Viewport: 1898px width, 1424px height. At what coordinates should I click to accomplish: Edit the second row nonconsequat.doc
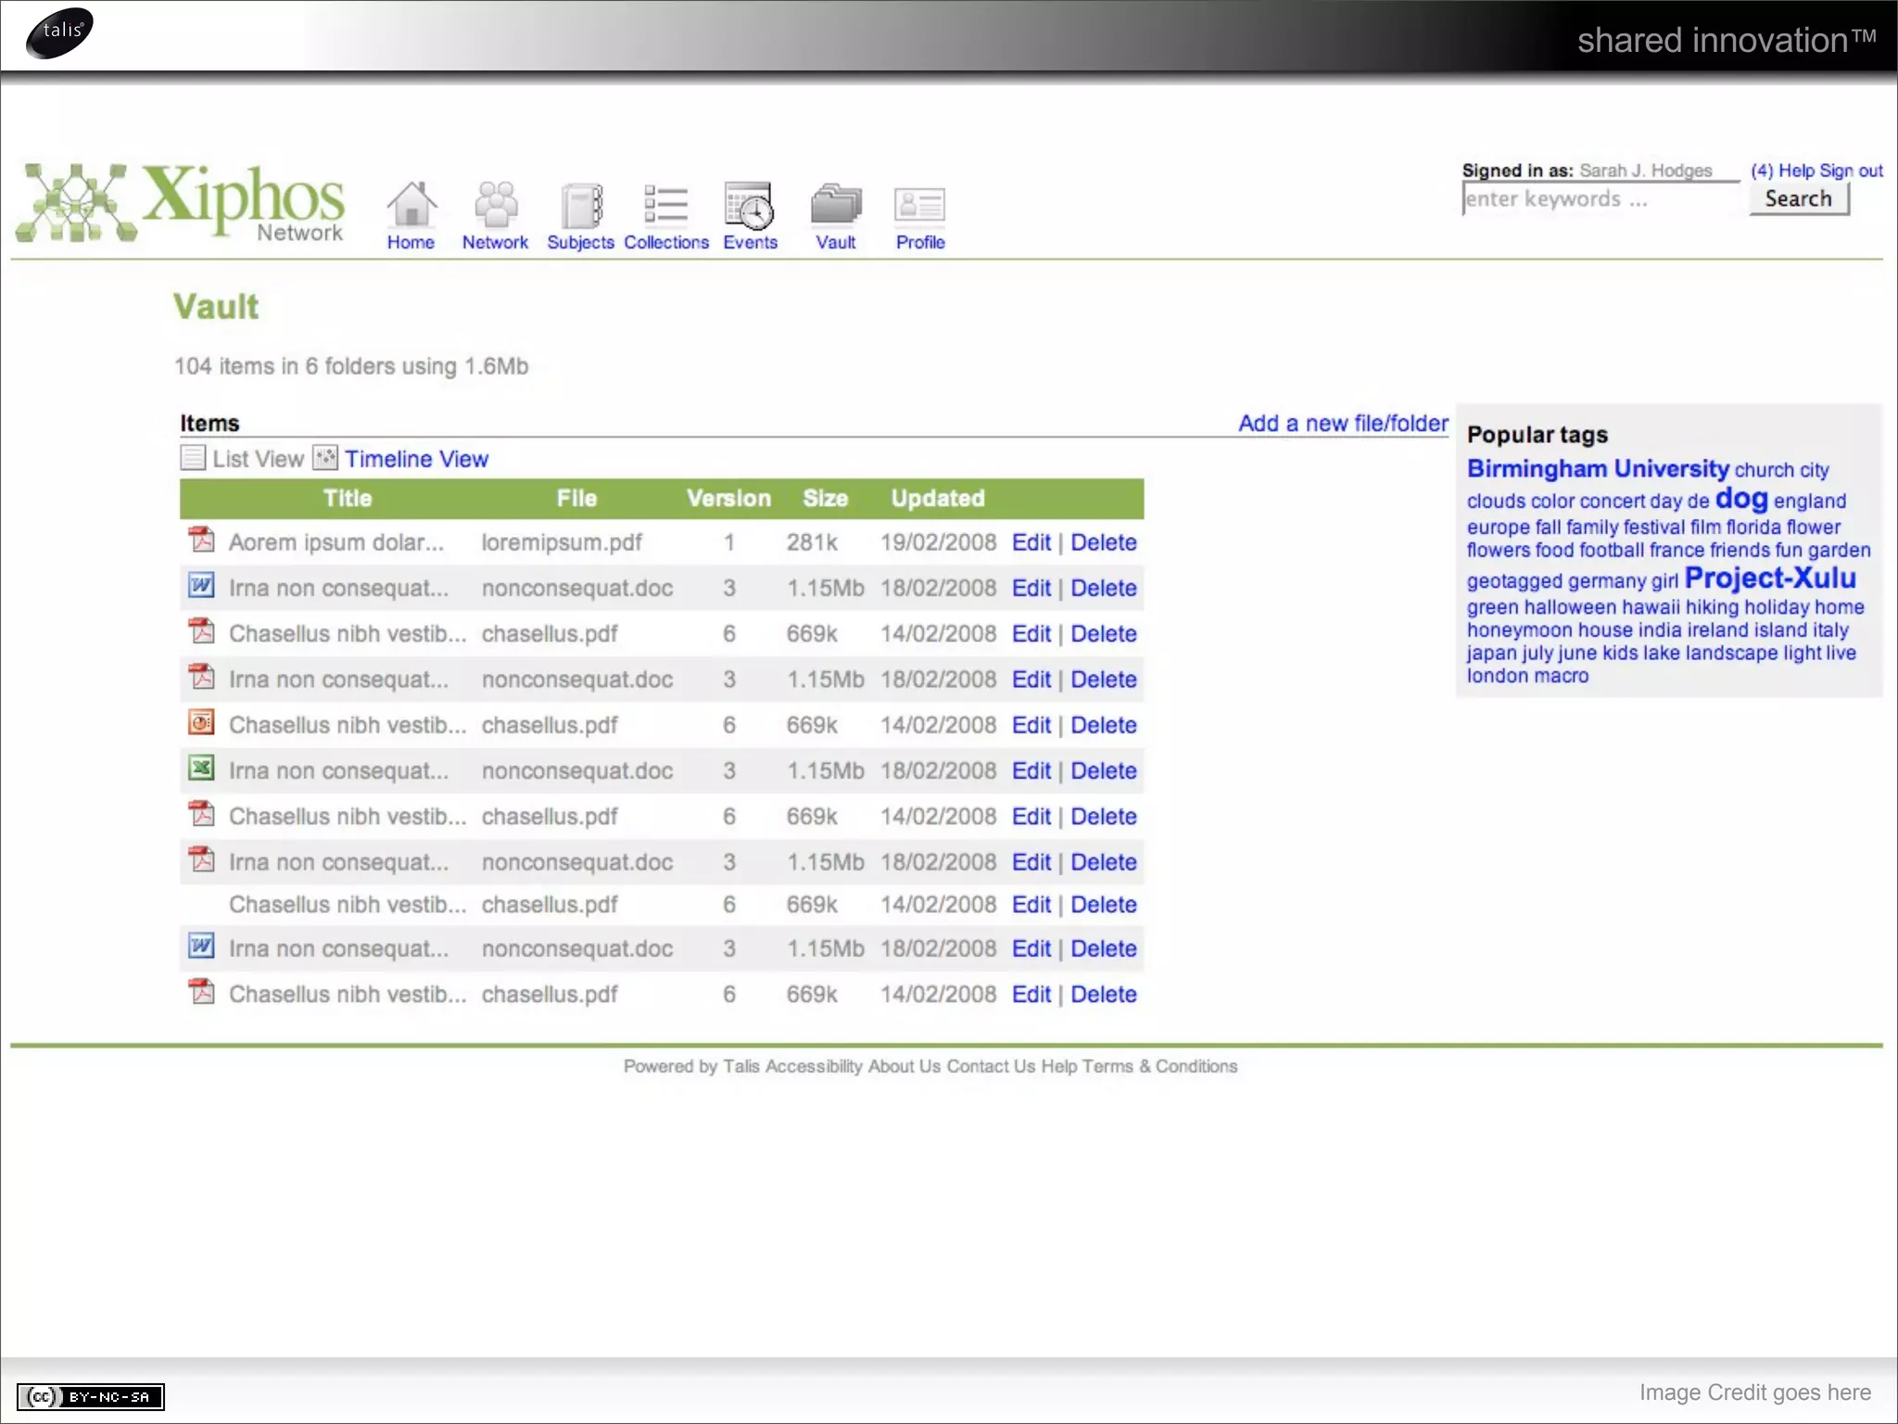pyautogui.click(x=1031, y=588)
